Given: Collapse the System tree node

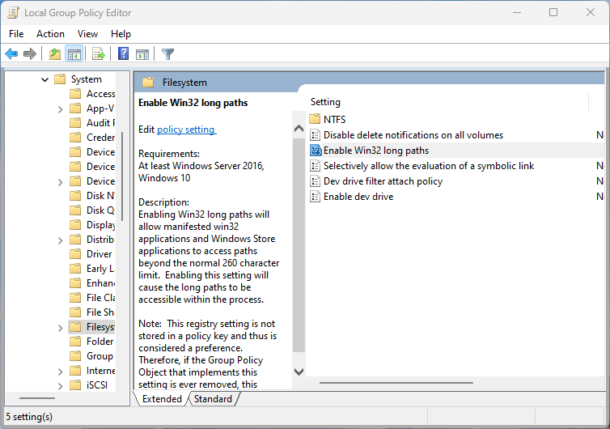Looking at the screenshot, I should pyautogui.click(x=45, y=79).
